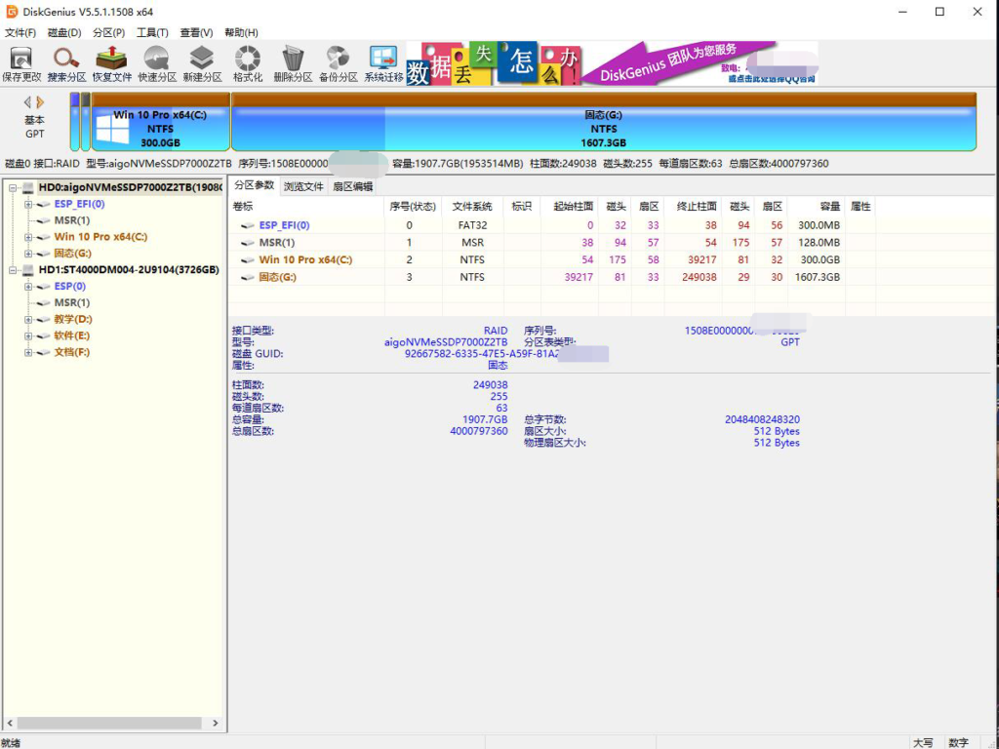Open the 文件(F) menu
This screenshot has width=999, height=749.
pos(20,32)
